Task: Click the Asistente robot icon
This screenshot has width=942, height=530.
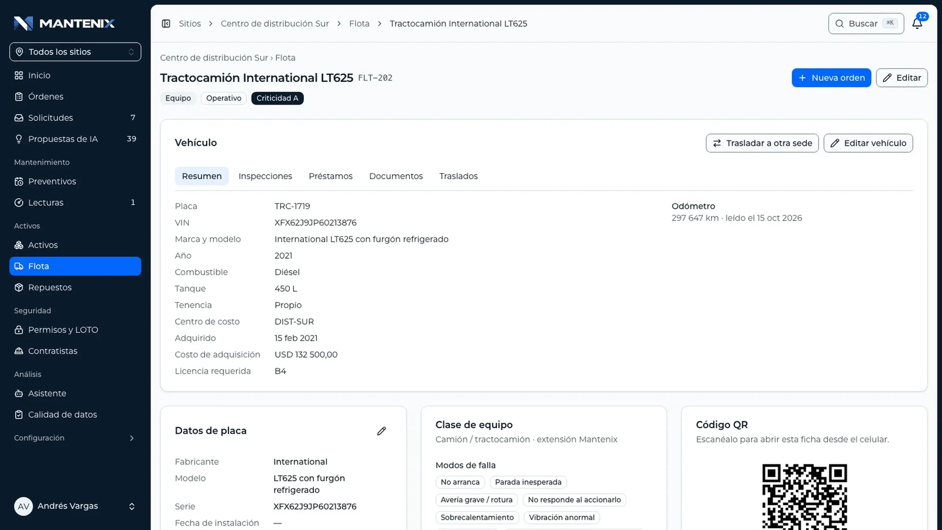Action: pyautogui.click(x=19, y=393)
